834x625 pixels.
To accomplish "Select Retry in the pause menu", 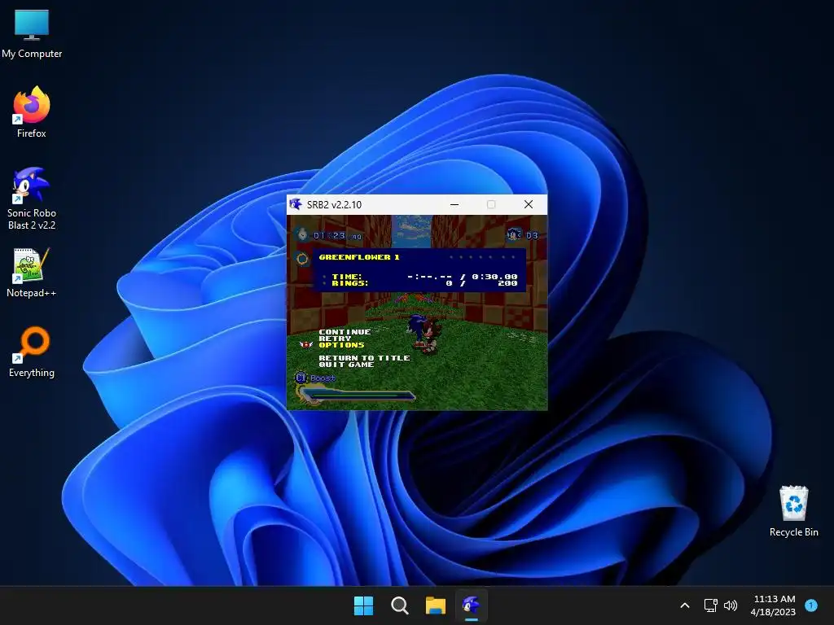I will click(x=335, y=339).
